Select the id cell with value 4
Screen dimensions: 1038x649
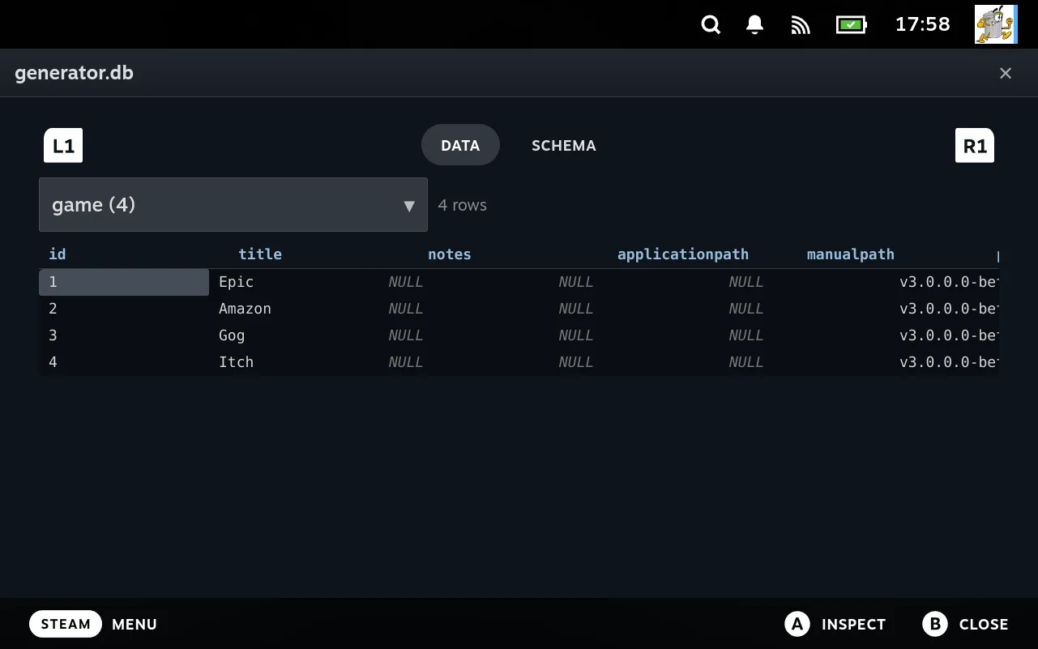124,362
